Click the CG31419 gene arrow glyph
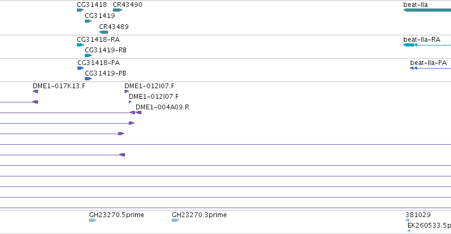 point(89,21)
